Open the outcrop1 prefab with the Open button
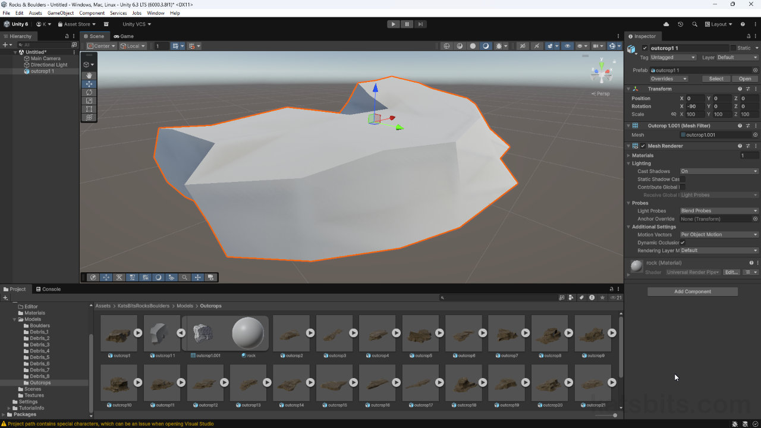 point(744,78)
